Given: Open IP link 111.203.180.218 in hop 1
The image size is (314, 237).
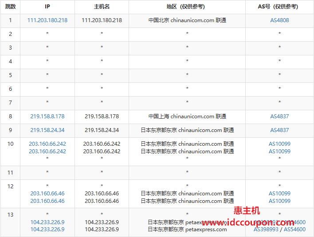Looking at the screenshot, I should pos(47,20).
